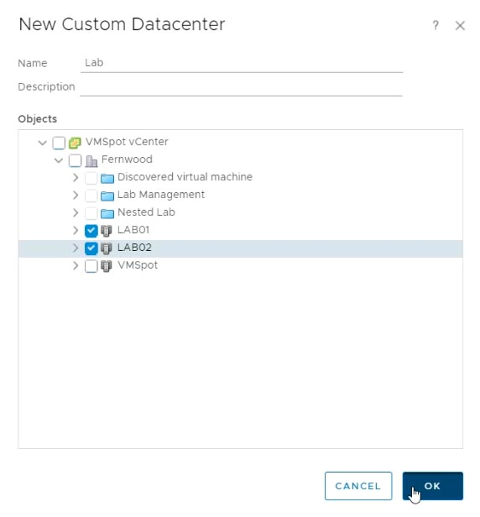Collapse the Fernwood tree node
This screenshot has height=517, width=480.
coord(59,160)
